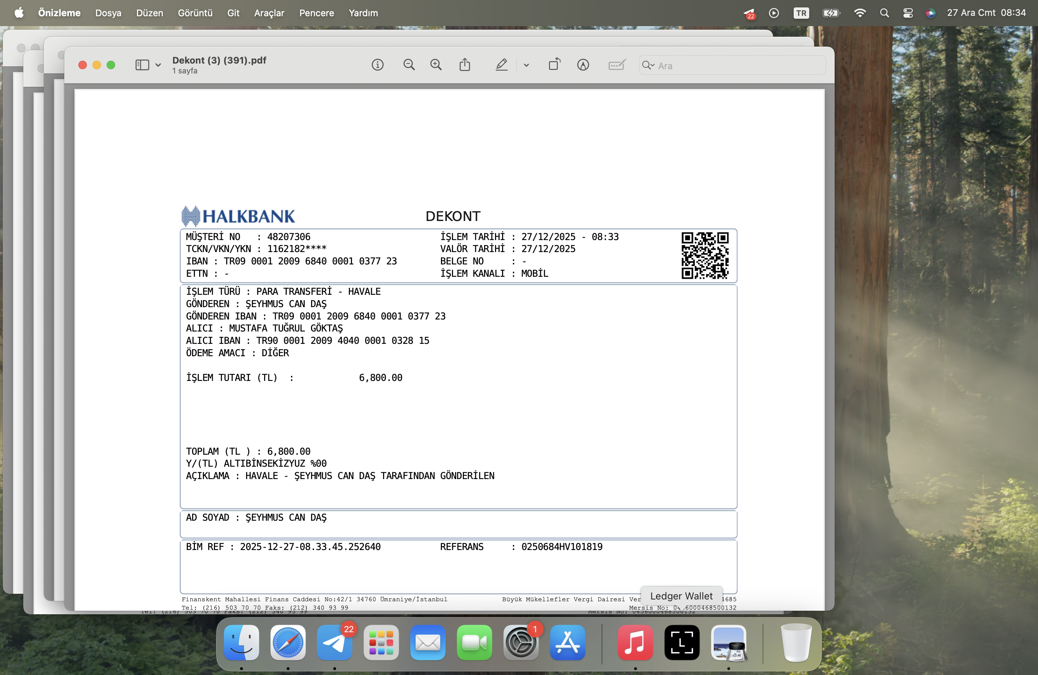Select the highlight pen tool
1038x675 pixels.
pos(502,65)
